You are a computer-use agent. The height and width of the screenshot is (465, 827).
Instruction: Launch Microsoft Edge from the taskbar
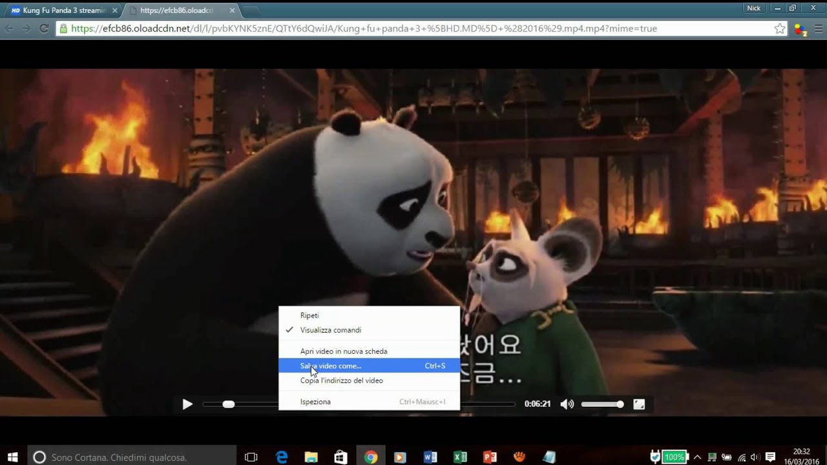click(x=282, y=457)
